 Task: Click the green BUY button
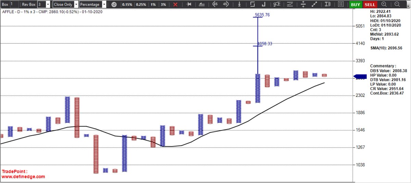pyautogui.click(x=356, y=4)
